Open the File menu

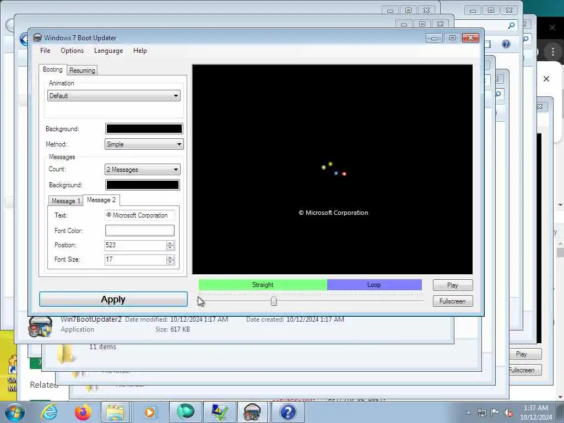(45, 51)
